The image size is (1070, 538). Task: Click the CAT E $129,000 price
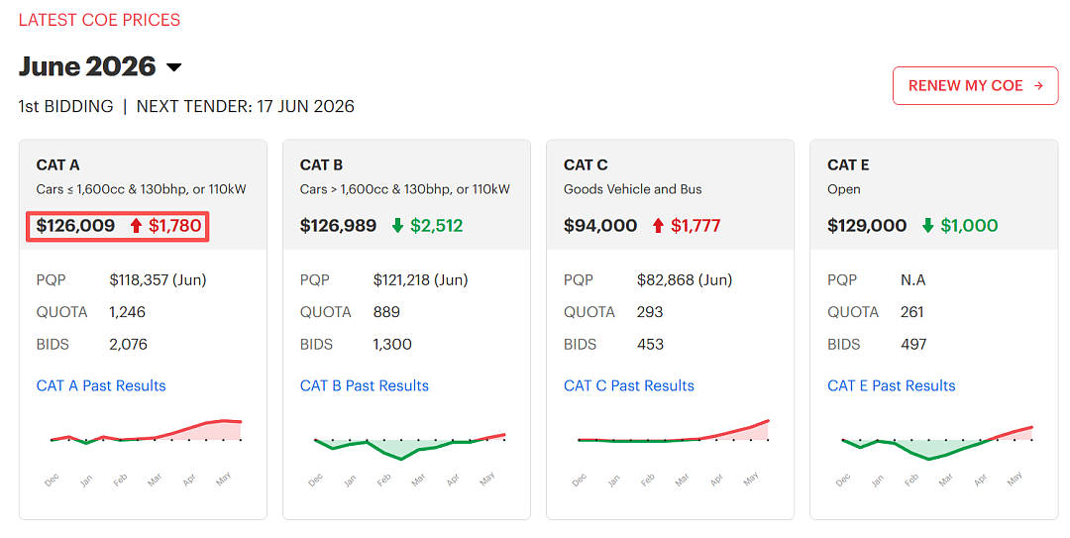(x=867, y=225)
